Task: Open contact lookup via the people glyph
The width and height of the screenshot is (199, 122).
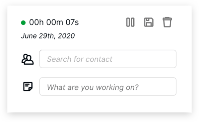Action: point(28,59)
